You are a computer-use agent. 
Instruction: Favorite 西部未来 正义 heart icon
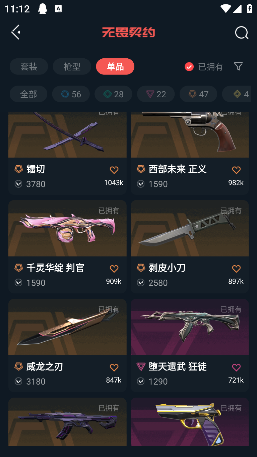pos(236,170)
